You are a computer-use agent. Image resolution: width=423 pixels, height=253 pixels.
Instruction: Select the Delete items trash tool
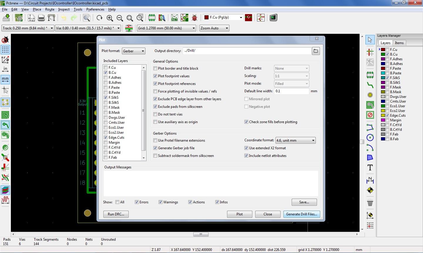coord(370,203)
